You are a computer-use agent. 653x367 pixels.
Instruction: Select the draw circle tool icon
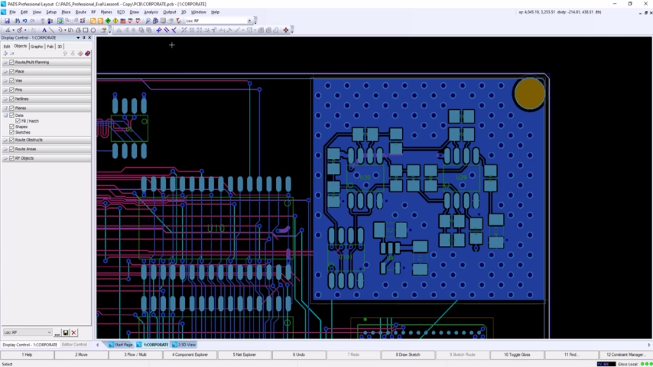93,30
